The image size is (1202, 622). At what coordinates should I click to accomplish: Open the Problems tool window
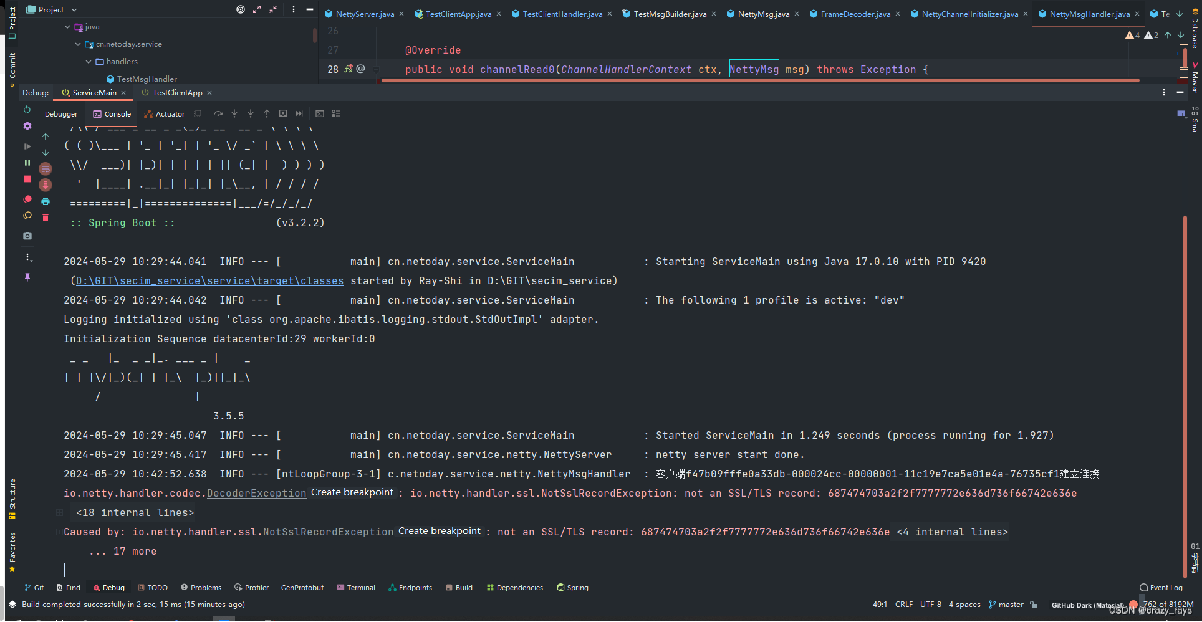(201, 588)
